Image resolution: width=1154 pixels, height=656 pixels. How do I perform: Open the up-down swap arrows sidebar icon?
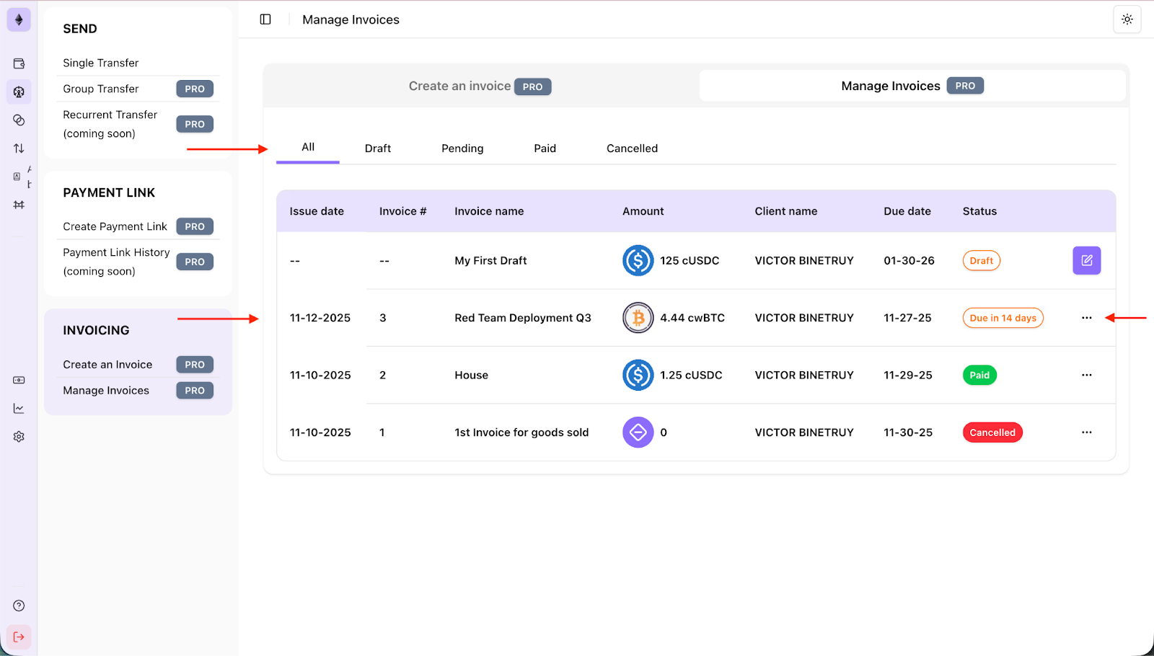pyautogui.click(x=19, y=149)
